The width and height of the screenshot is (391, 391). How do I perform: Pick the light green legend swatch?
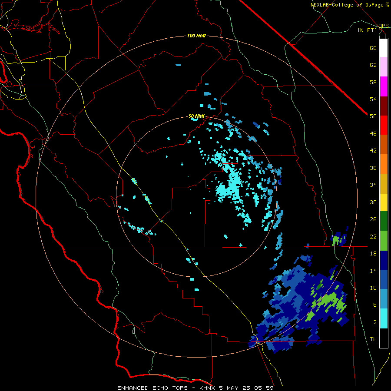point(384,241)
